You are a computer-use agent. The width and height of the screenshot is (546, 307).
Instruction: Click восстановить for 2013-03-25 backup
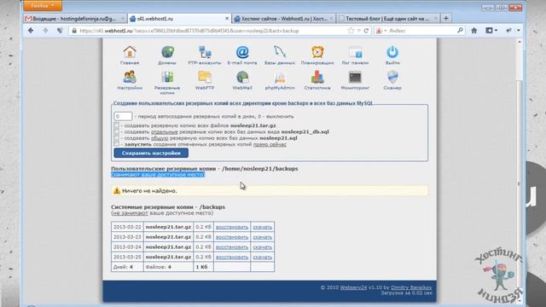[232, 257]
